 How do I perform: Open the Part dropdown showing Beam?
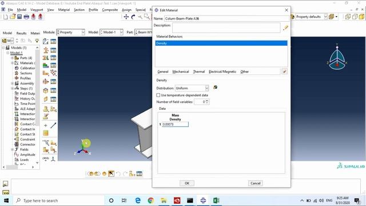(144, 32)
